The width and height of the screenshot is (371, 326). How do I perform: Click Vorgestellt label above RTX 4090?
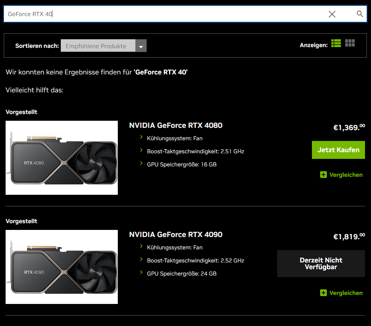click(x=22, y=221)
